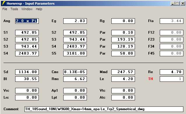This screenshot has width=186, height=114.
Task: Click the Atc value box
Action: 123,97
